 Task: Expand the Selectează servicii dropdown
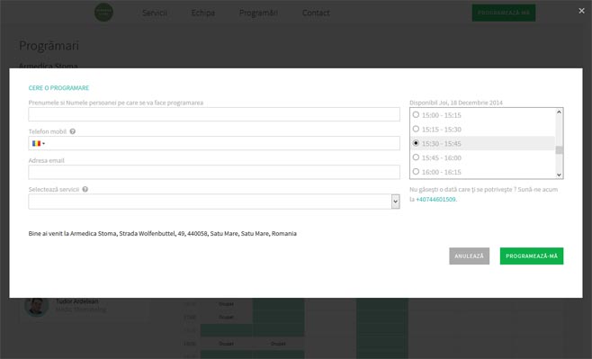pos(395,202)
